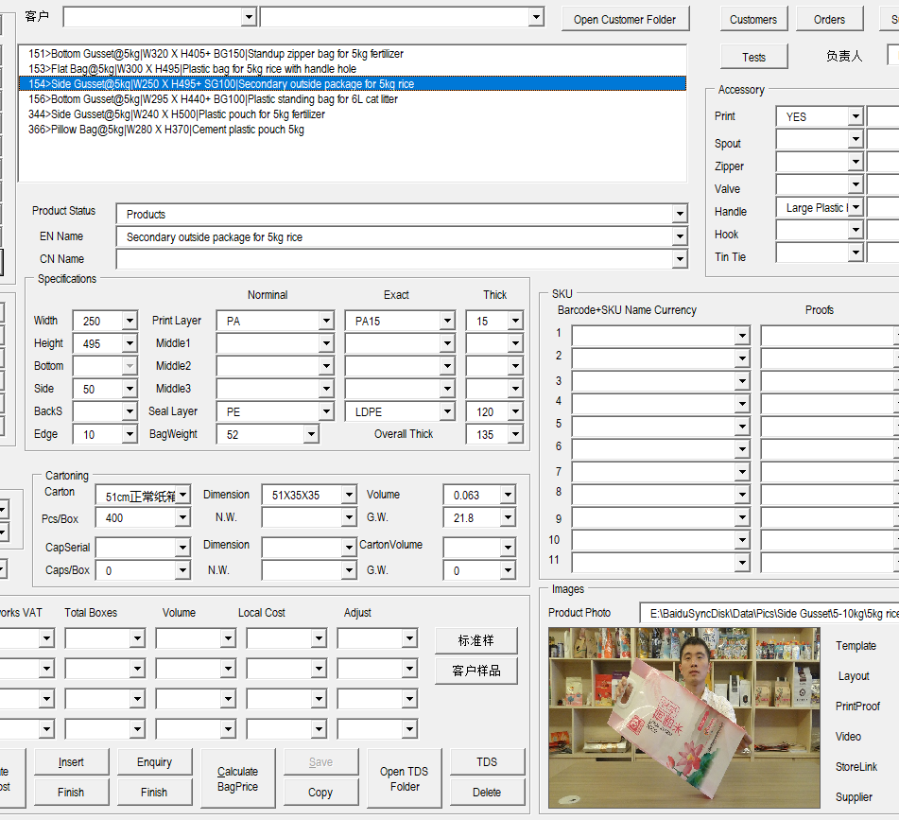Open the Carton type dropdown
The image size is (899, 820).
182,495
